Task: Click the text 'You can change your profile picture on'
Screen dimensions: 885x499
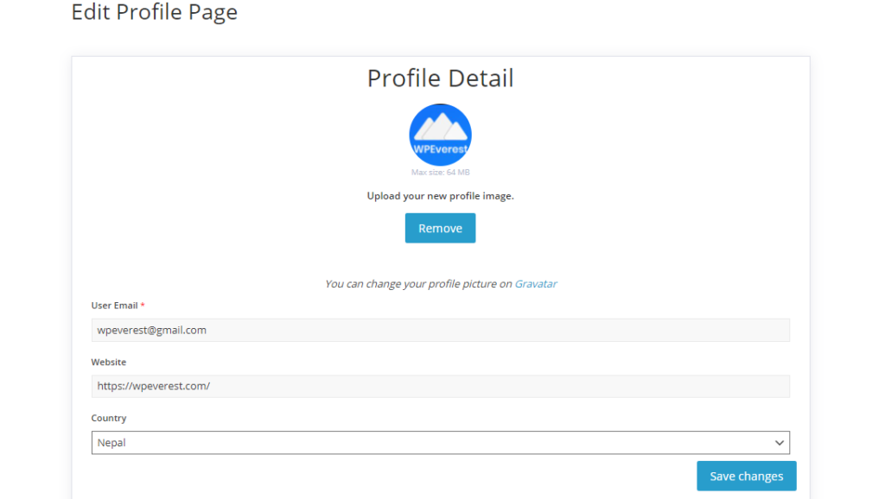Action: (x=418, y=284)
